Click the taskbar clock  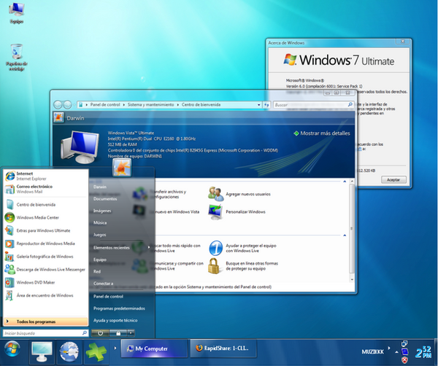423,351
